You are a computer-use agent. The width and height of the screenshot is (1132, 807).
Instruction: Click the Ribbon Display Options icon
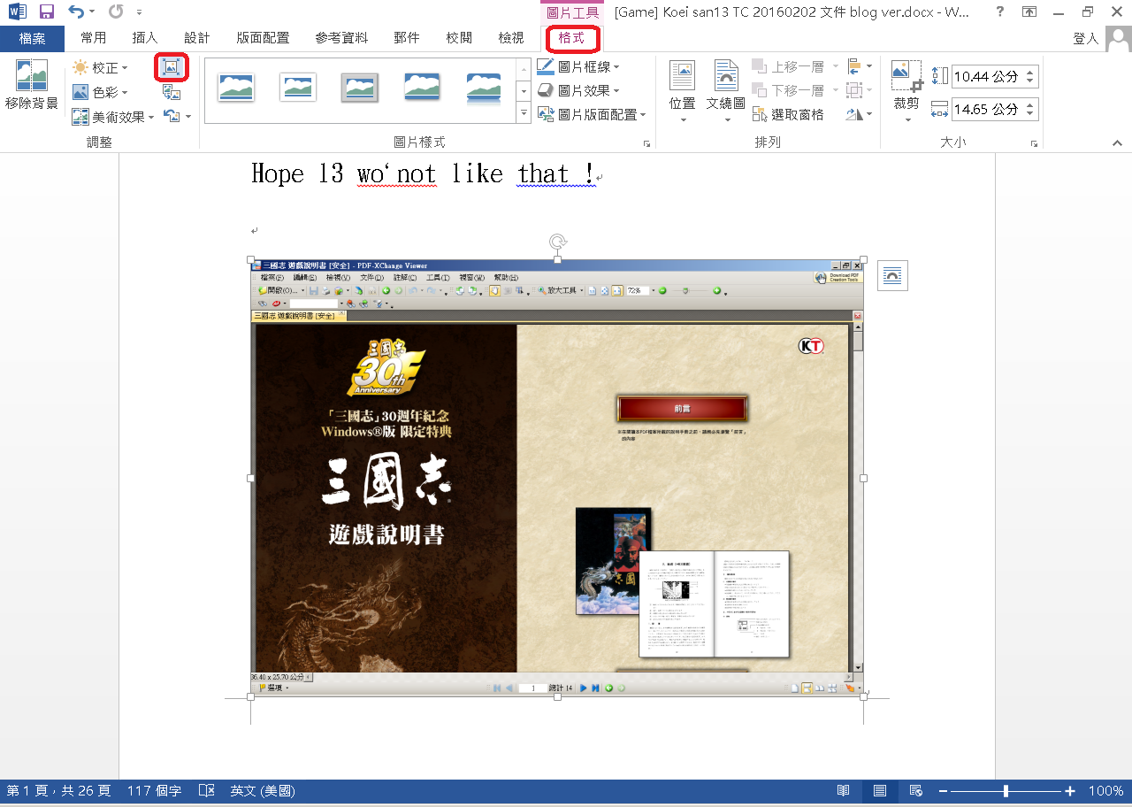coord(1029,12)
